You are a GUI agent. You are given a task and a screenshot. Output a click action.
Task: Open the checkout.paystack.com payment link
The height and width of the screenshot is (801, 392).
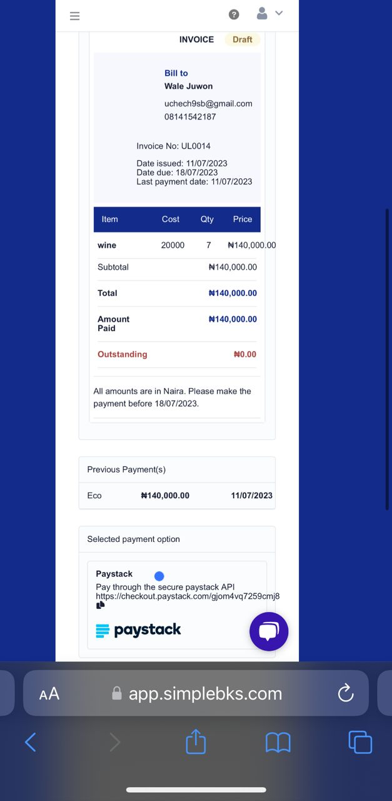188,596
